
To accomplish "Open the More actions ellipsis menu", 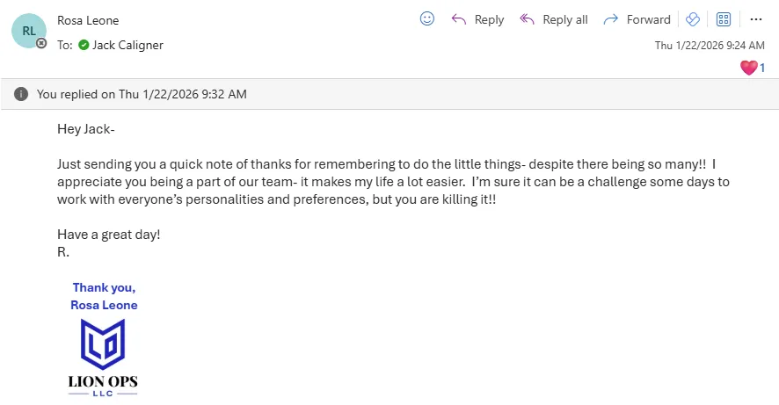I will (755, 19).
